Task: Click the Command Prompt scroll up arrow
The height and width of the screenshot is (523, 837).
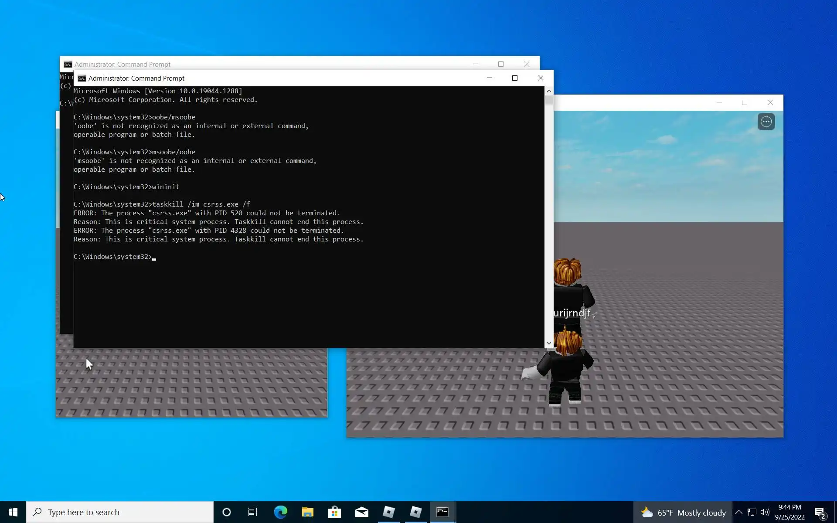Action: coord(549,91)
